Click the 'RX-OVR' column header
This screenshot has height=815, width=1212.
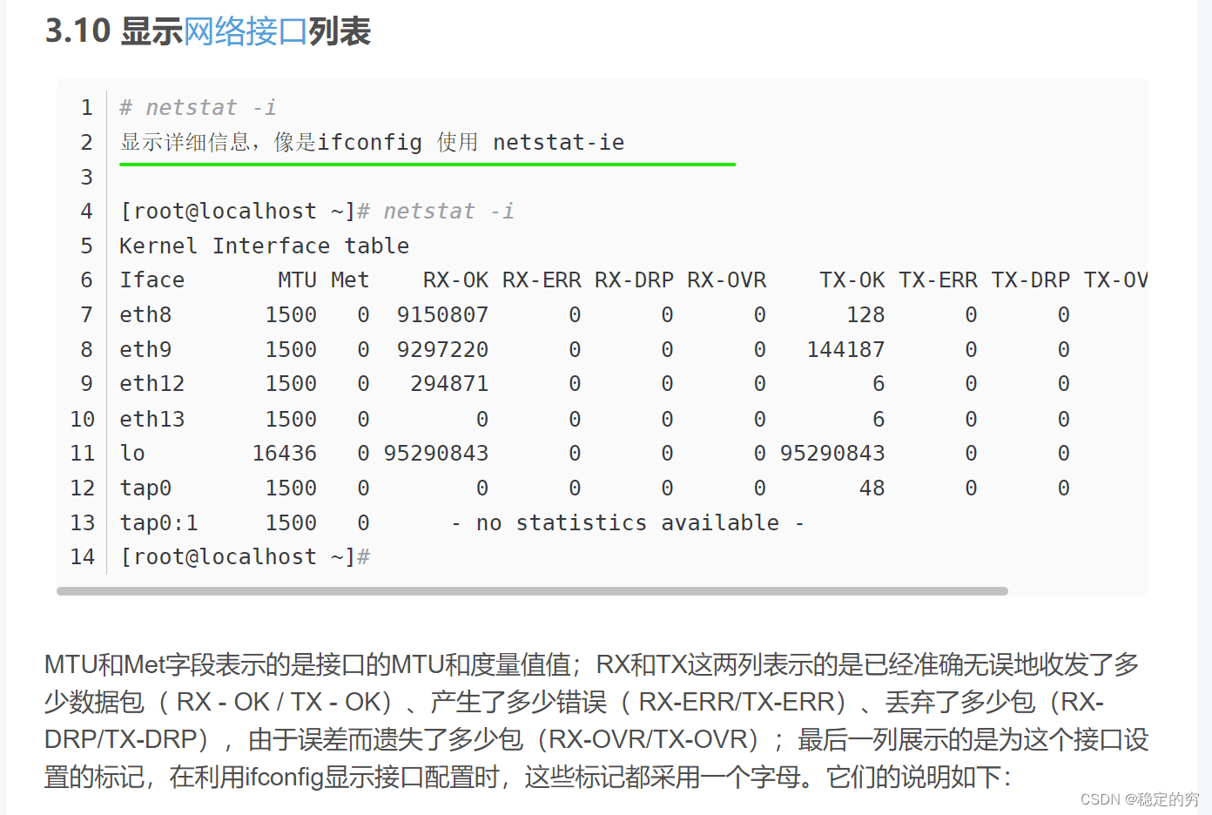click(x=726, y=280)
